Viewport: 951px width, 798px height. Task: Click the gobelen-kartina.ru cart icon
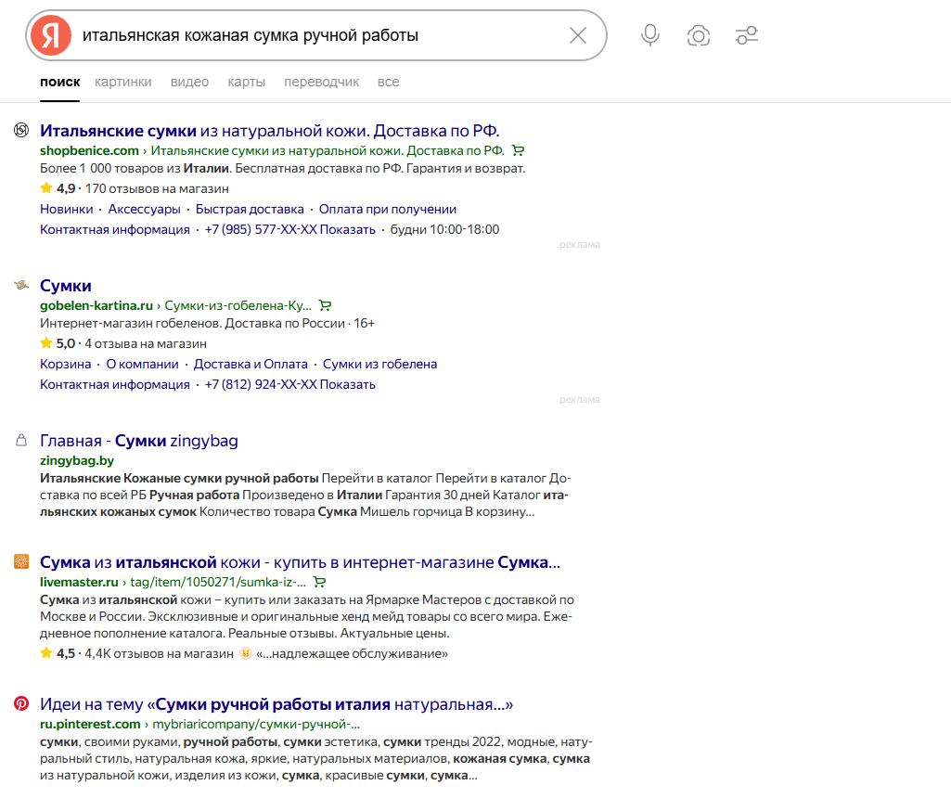coord(325,305)
